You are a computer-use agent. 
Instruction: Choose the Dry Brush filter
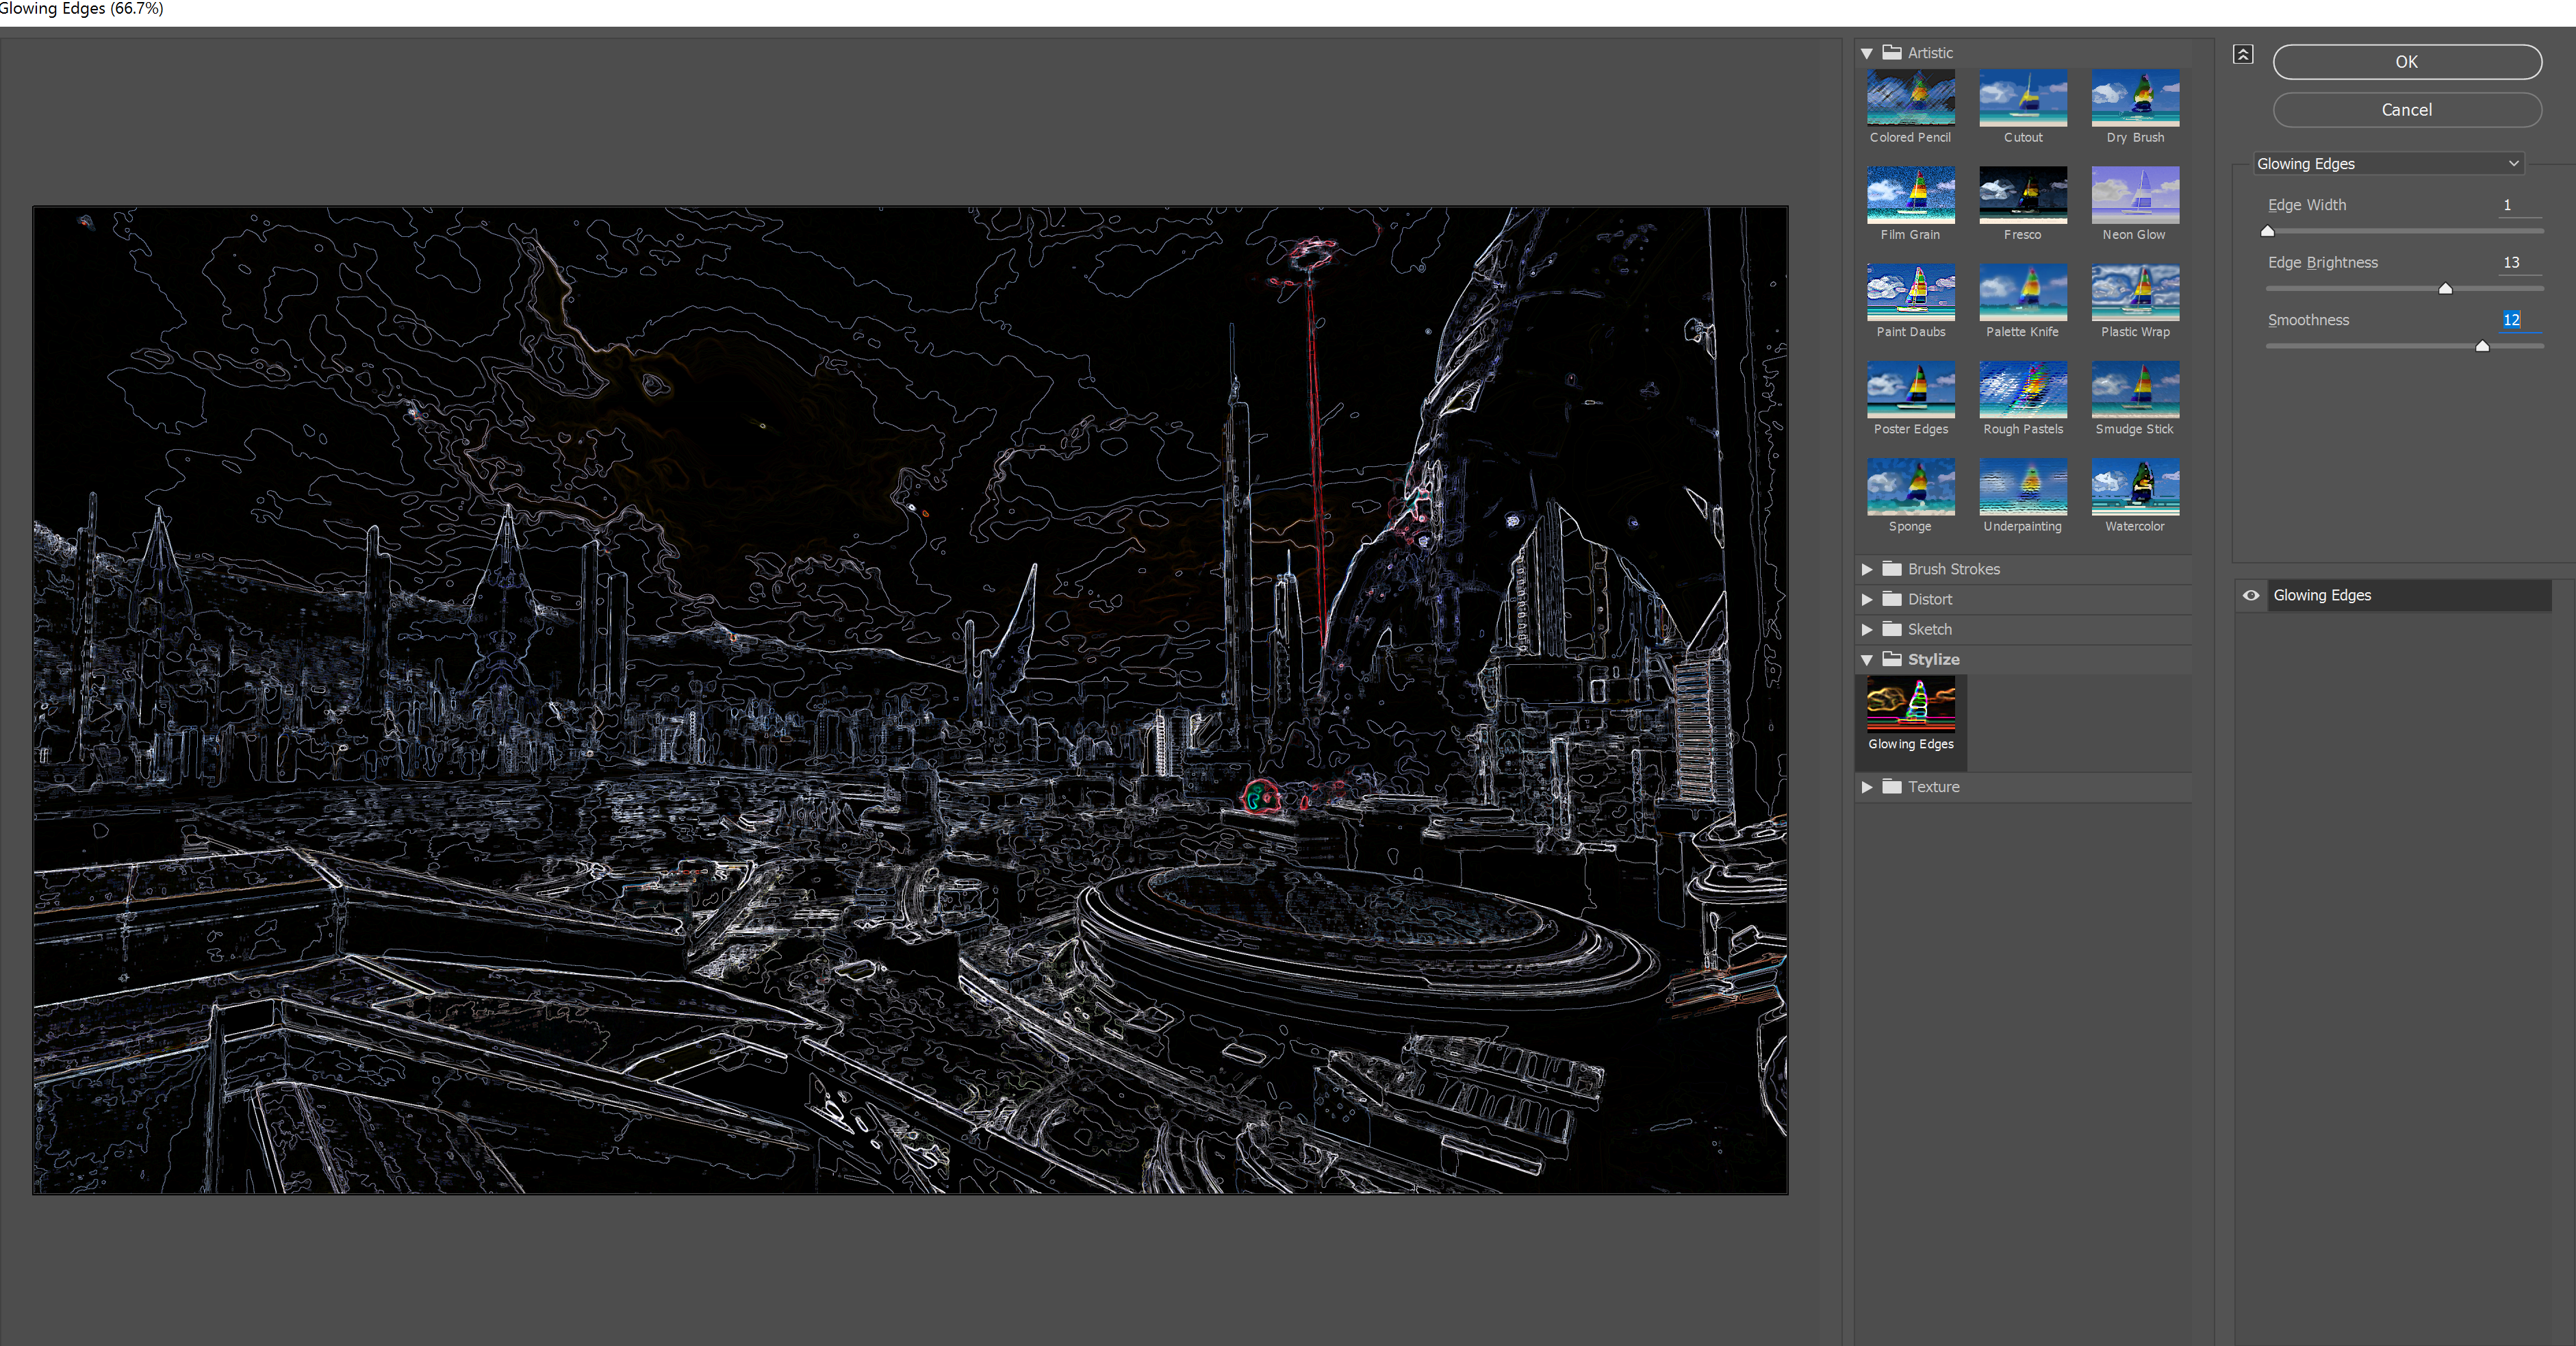[x=2134, y=97]
